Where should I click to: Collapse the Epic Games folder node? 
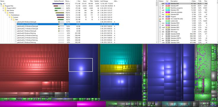pos(3,11)
